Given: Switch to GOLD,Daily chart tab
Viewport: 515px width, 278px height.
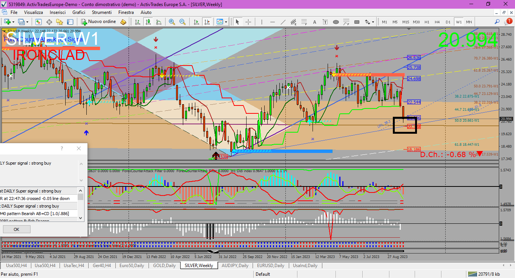Looking at the screenshot, I should pos(164,266).
